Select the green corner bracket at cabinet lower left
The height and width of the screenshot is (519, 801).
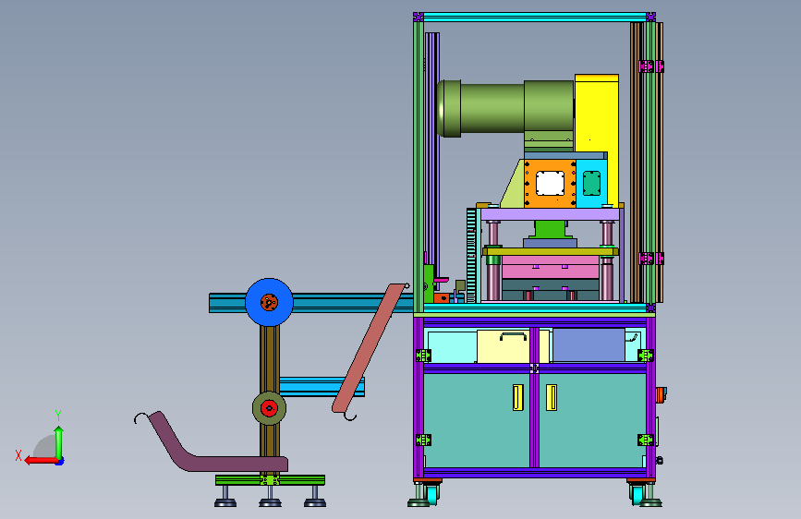423,440
